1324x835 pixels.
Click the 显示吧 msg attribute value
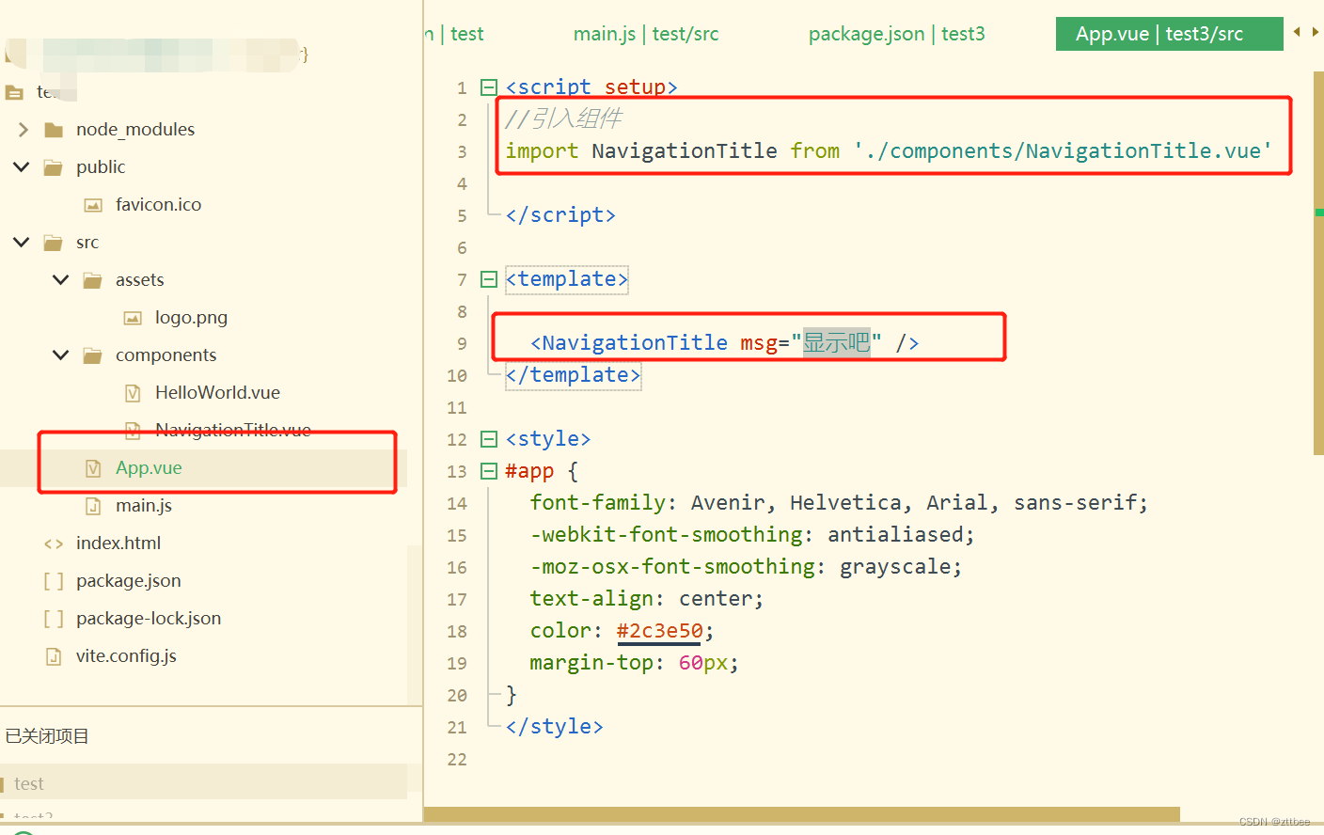click(836, 343)
